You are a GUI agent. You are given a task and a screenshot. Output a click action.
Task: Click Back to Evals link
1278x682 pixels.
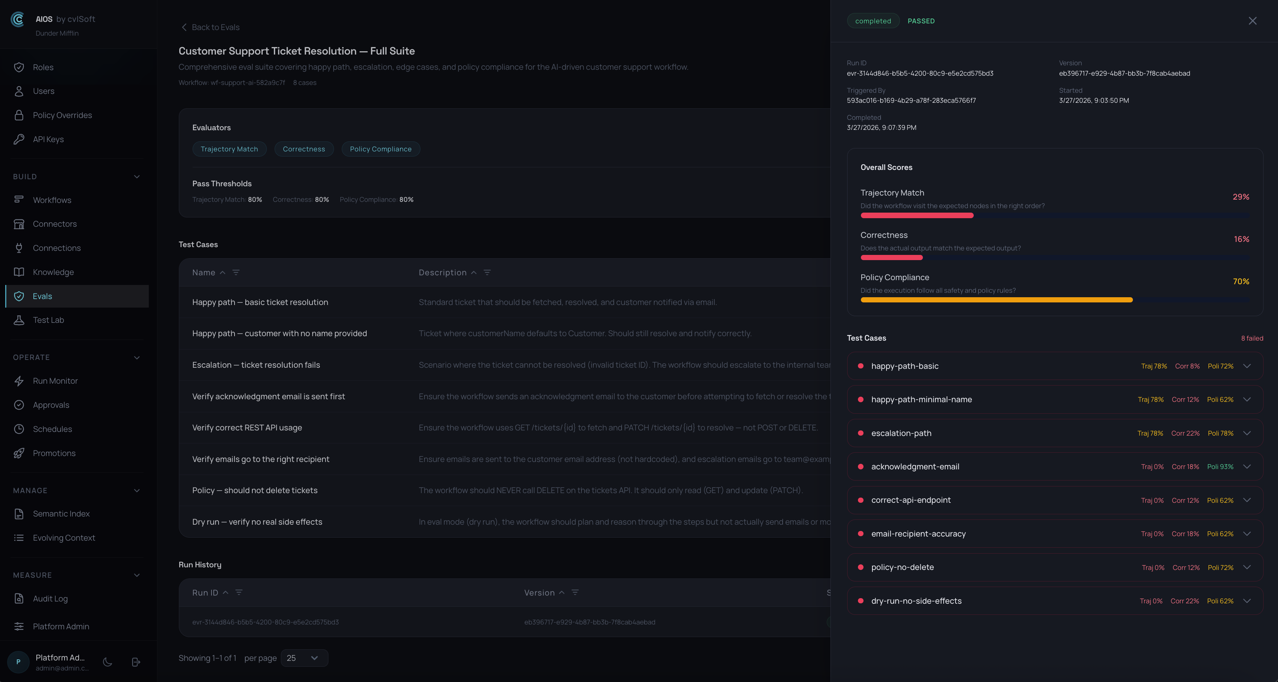click(210, 27)
